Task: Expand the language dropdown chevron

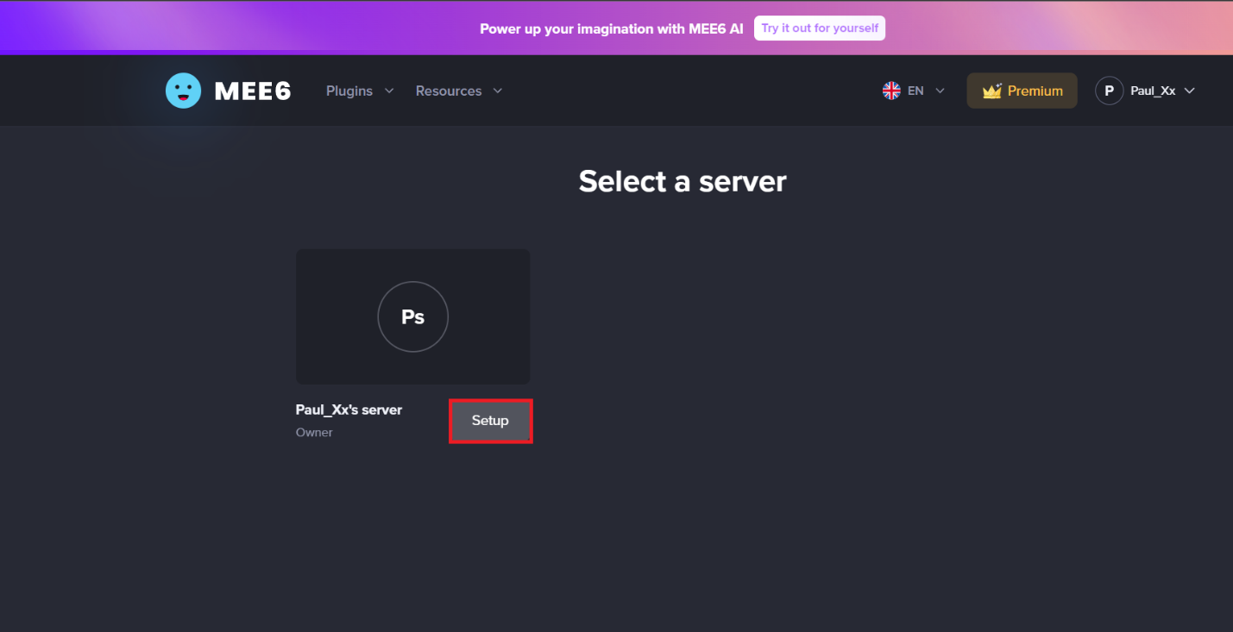Action: tap(940, 91)
